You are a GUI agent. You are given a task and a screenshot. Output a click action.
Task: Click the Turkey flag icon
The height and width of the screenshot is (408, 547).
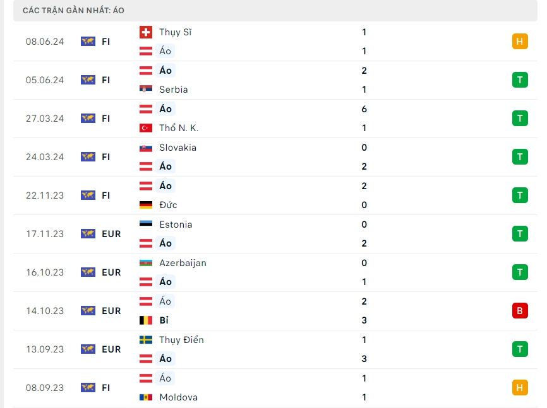[145, 128]
